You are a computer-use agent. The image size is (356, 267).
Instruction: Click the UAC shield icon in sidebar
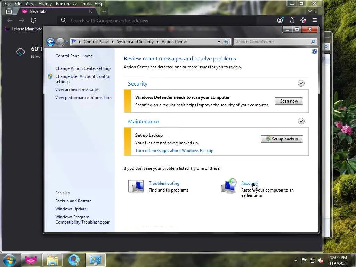[50, 76]
